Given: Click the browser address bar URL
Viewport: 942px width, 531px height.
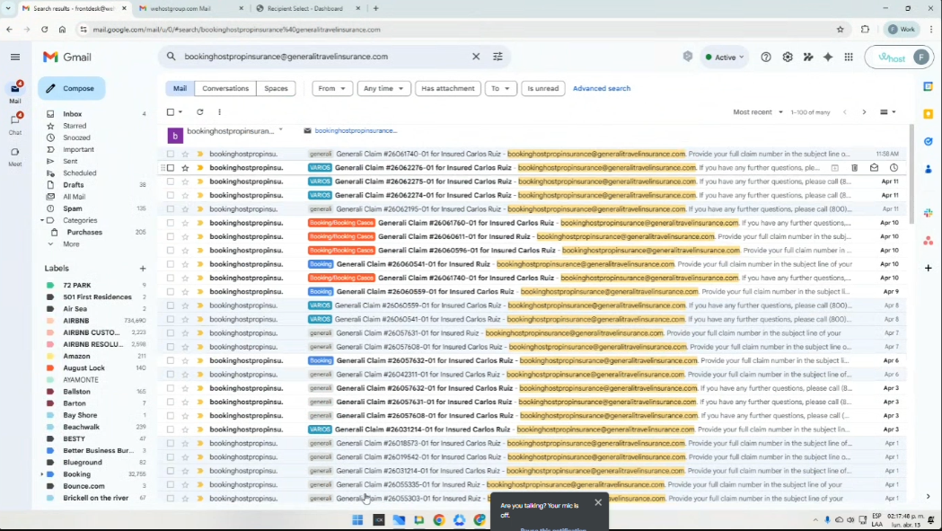Looking at the screenshot, I should pos(237,30).
